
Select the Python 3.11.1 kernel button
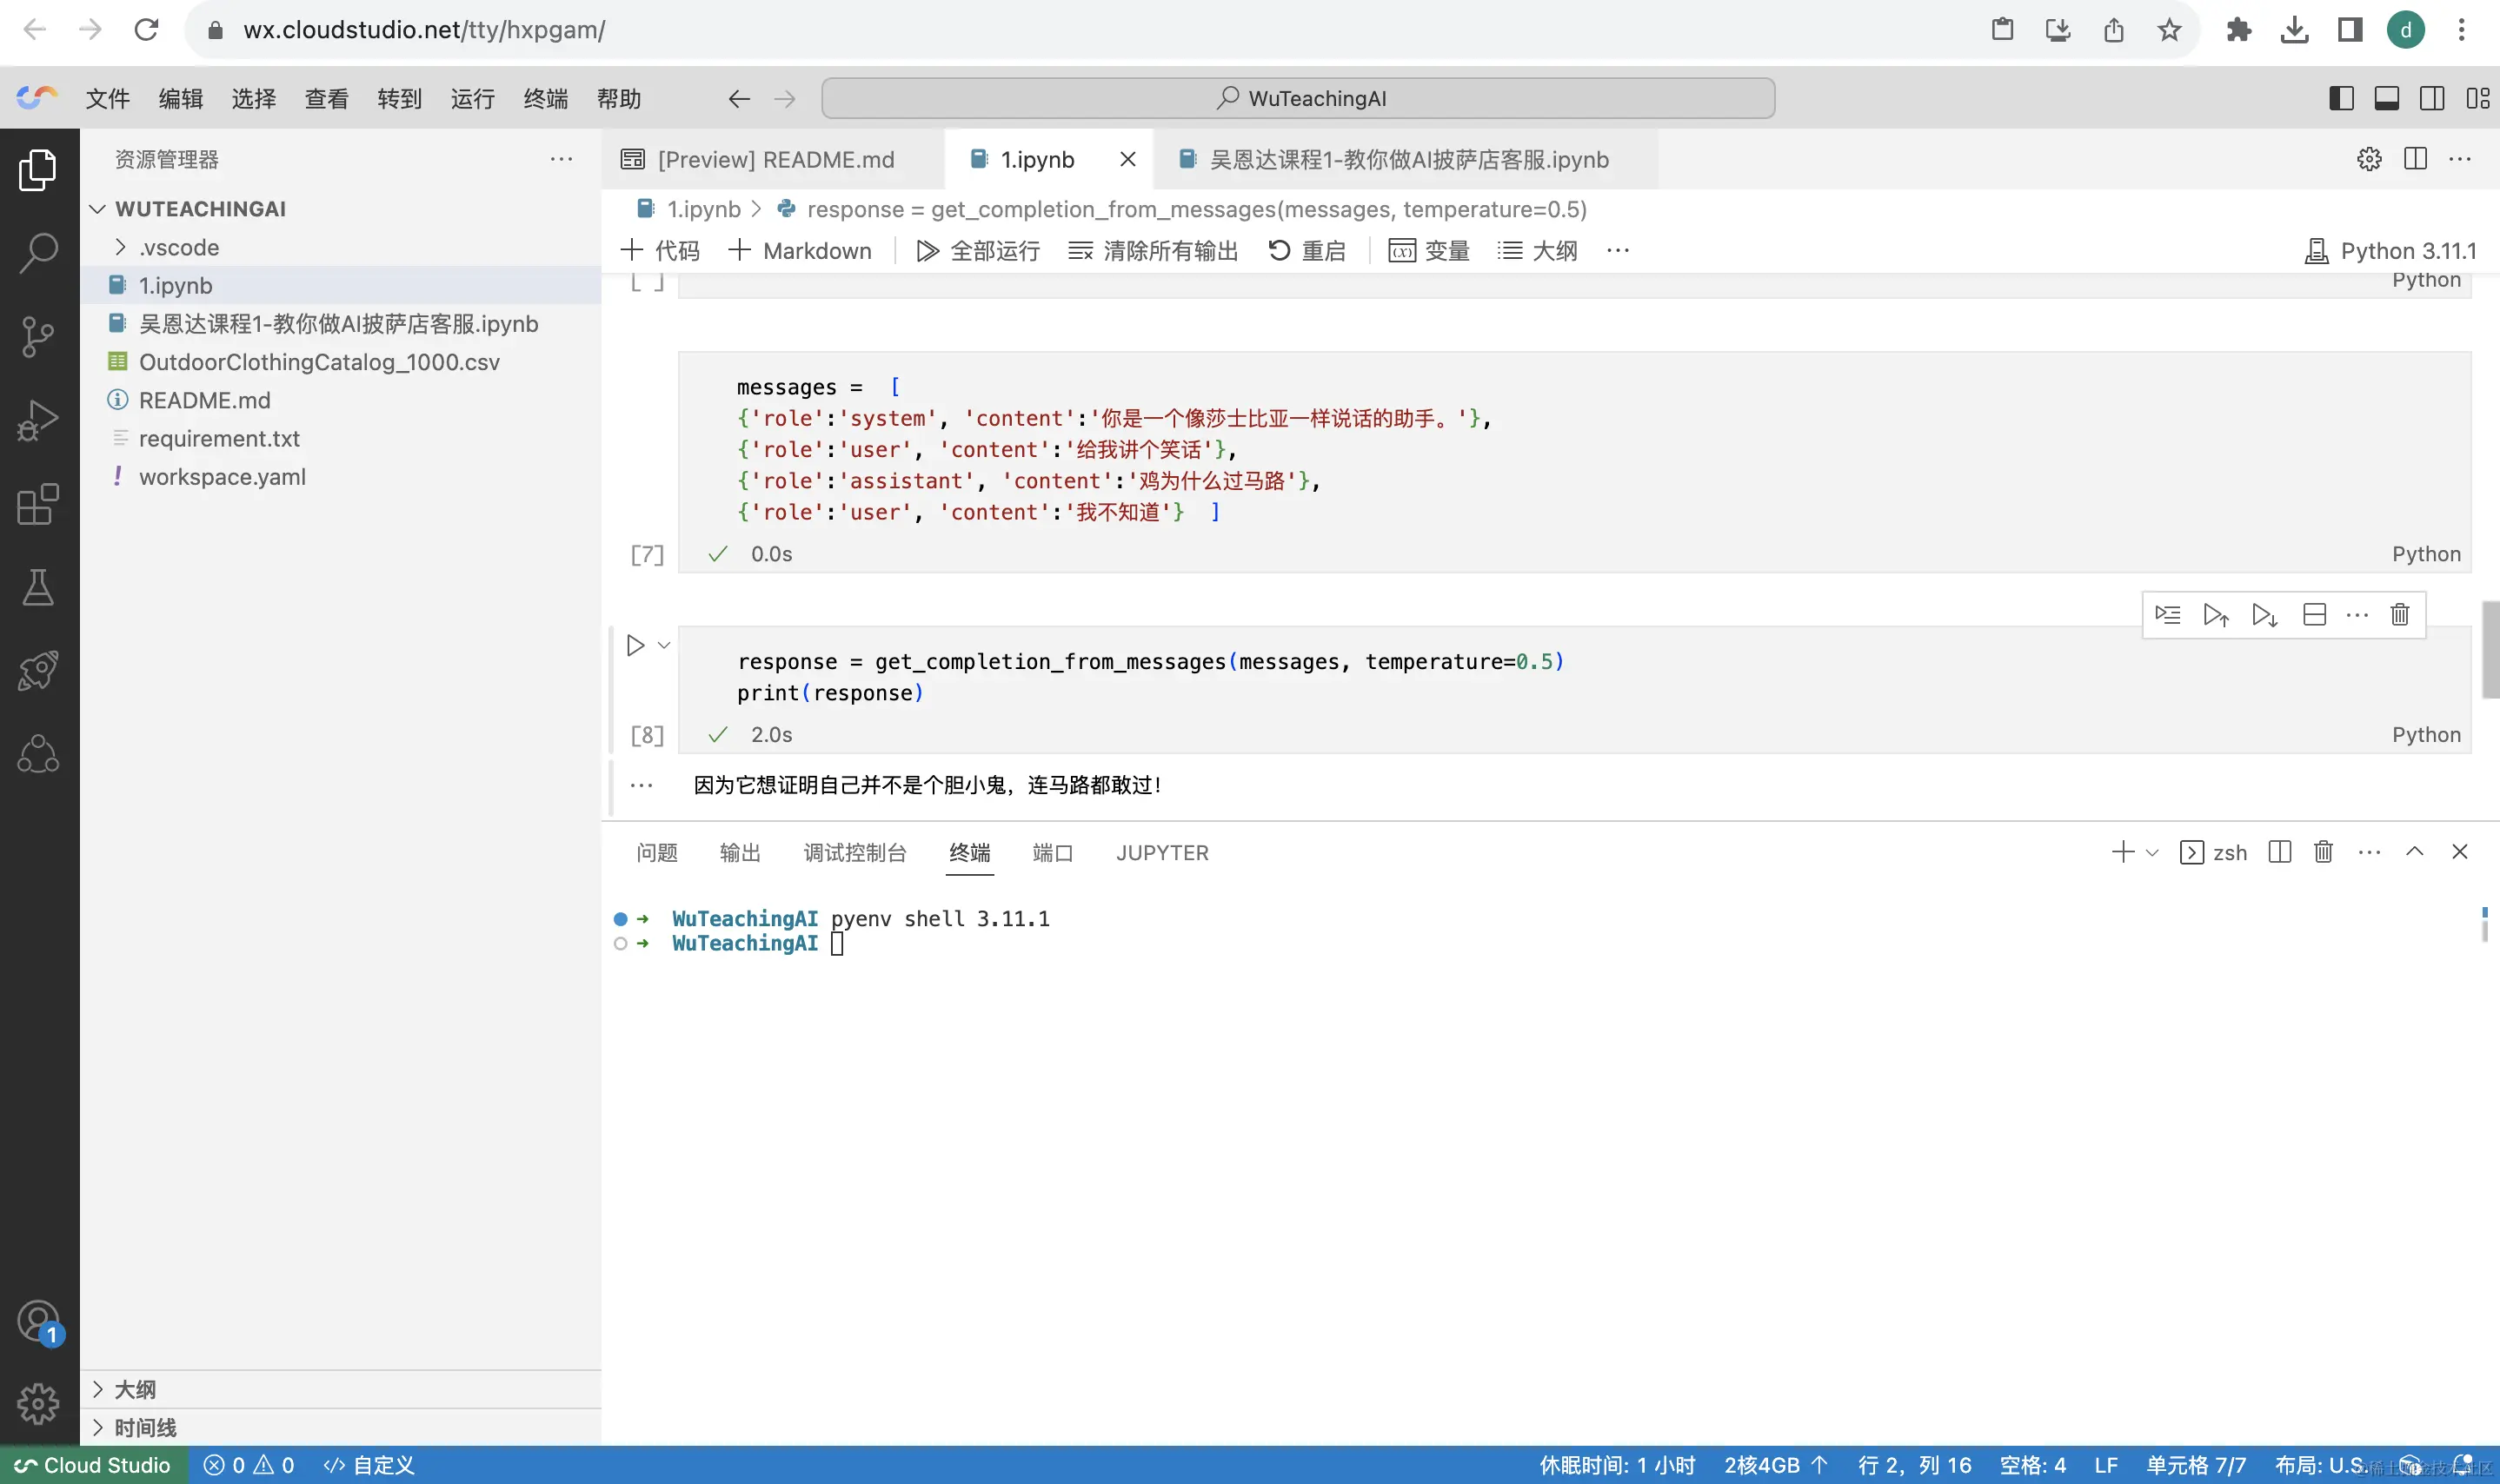coord(2391,251)
